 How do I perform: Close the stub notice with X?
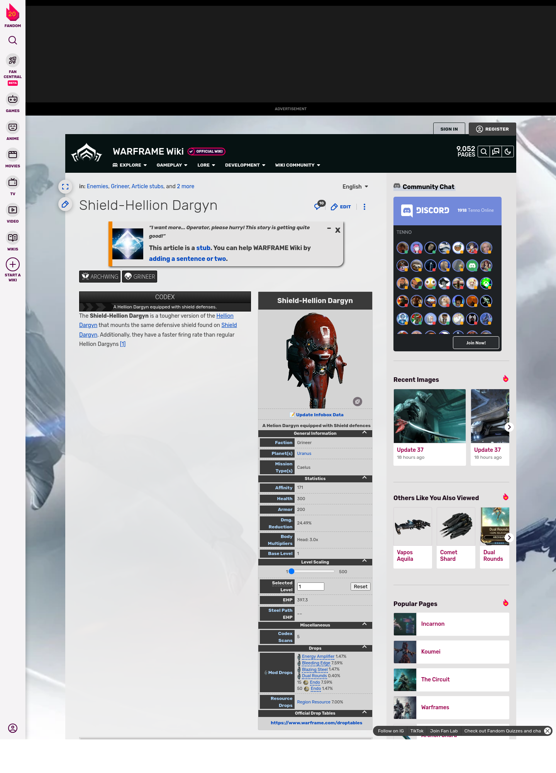[x=338, y=230]
